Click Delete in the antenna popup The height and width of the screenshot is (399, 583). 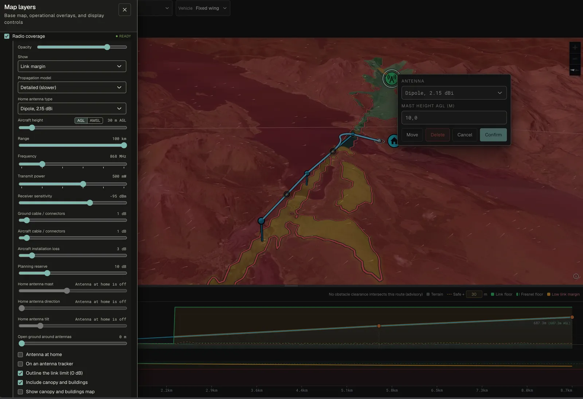click(438, 135)
